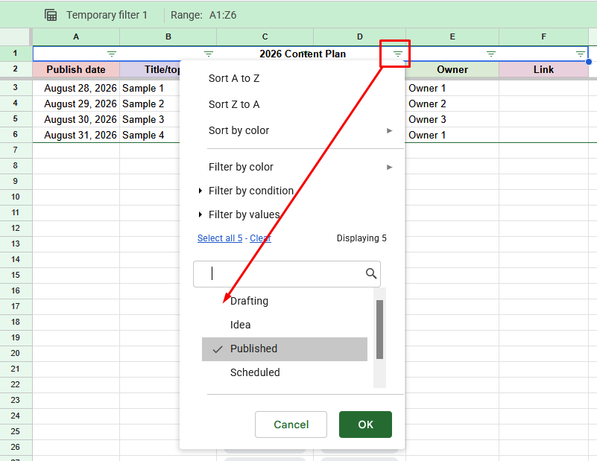This screenshot has width=597, height=461.
Task: Select column E header
Action: pos(452,37)
